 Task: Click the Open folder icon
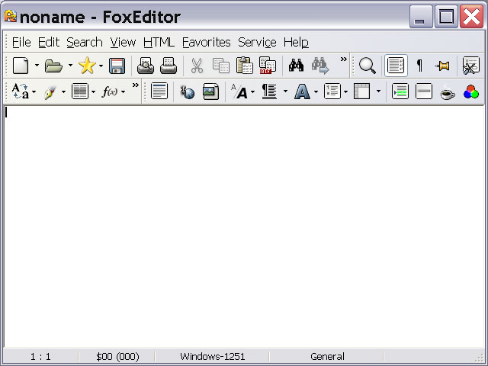tap(53, 66)
